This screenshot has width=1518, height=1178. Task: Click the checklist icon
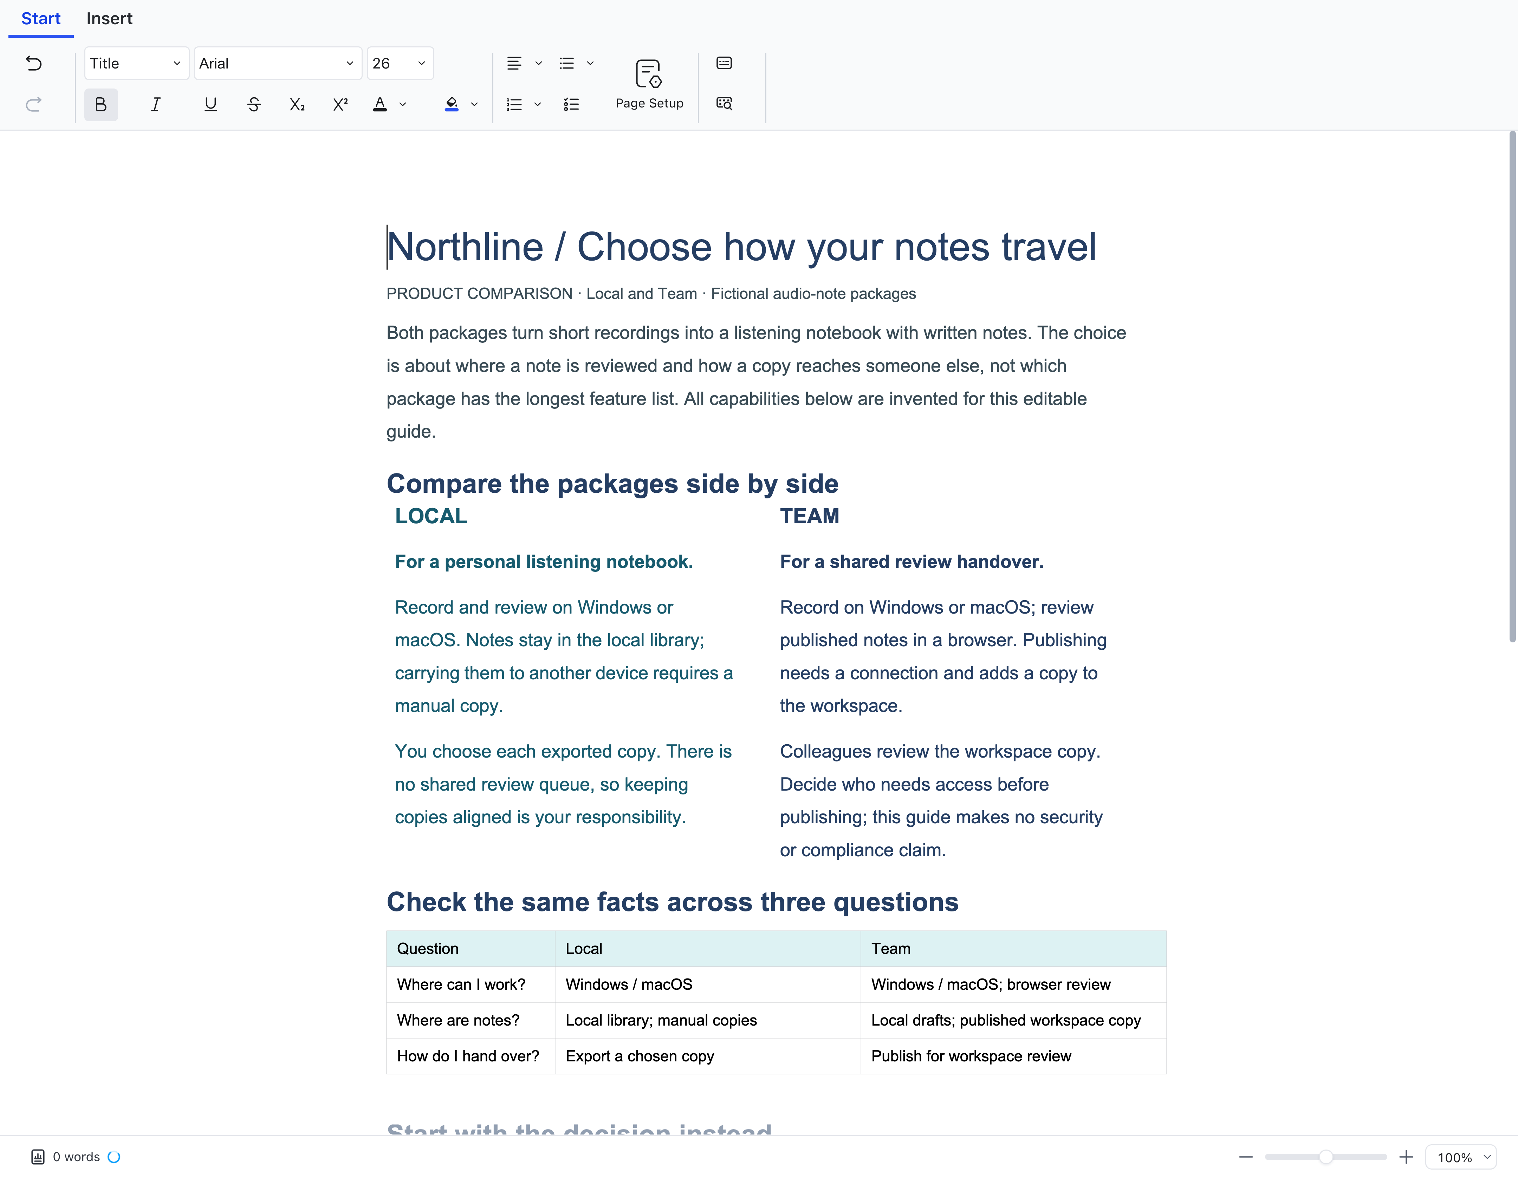(x=571, y=104)
